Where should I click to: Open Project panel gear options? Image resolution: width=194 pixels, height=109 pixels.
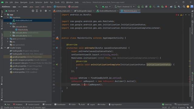(x=46, y=11)
